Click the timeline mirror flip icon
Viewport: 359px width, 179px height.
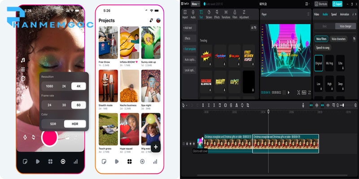236,105
